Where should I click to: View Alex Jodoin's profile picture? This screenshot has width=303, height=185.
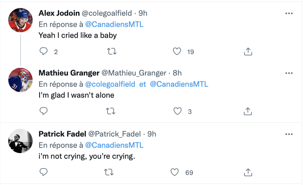[x=20, y=20]
